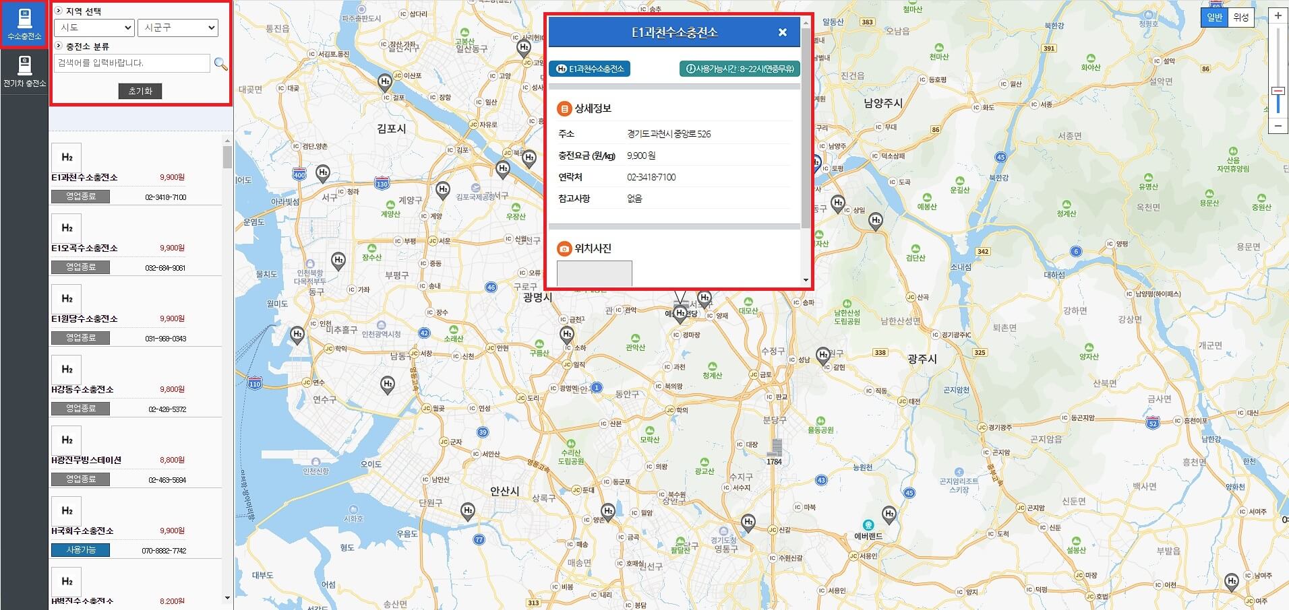The height and width of the screenshot is (610, 1289).
Task: Switch to the 수소충전소 sidebar tab
Action: [24, 24]
